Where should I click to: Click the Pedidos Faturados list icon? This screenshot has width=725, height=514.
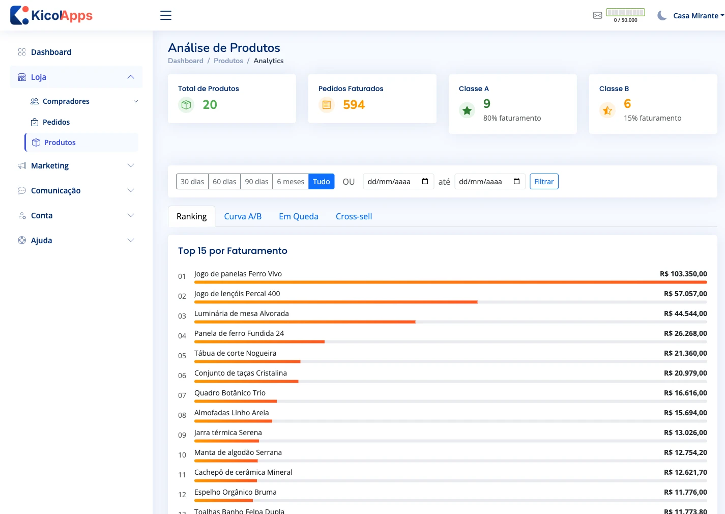[x=327, y=105]
